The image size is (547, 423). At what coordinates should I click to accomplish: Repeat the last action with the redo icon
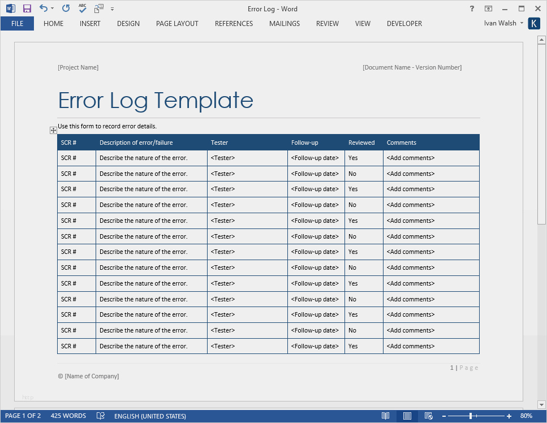point(66,8)
